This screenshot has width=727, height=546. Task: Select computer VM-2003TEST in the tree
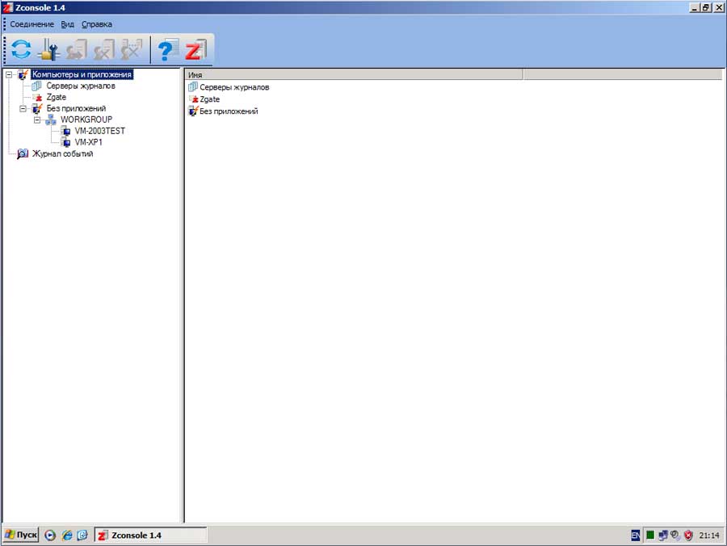pos(99,131)
